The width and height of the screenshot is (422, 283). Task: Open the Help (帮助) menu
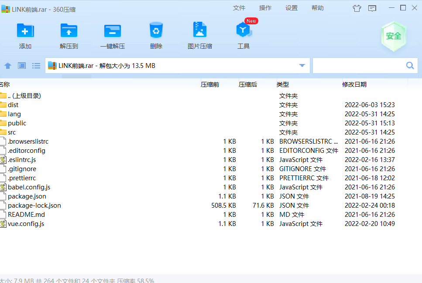pos(318,8)
